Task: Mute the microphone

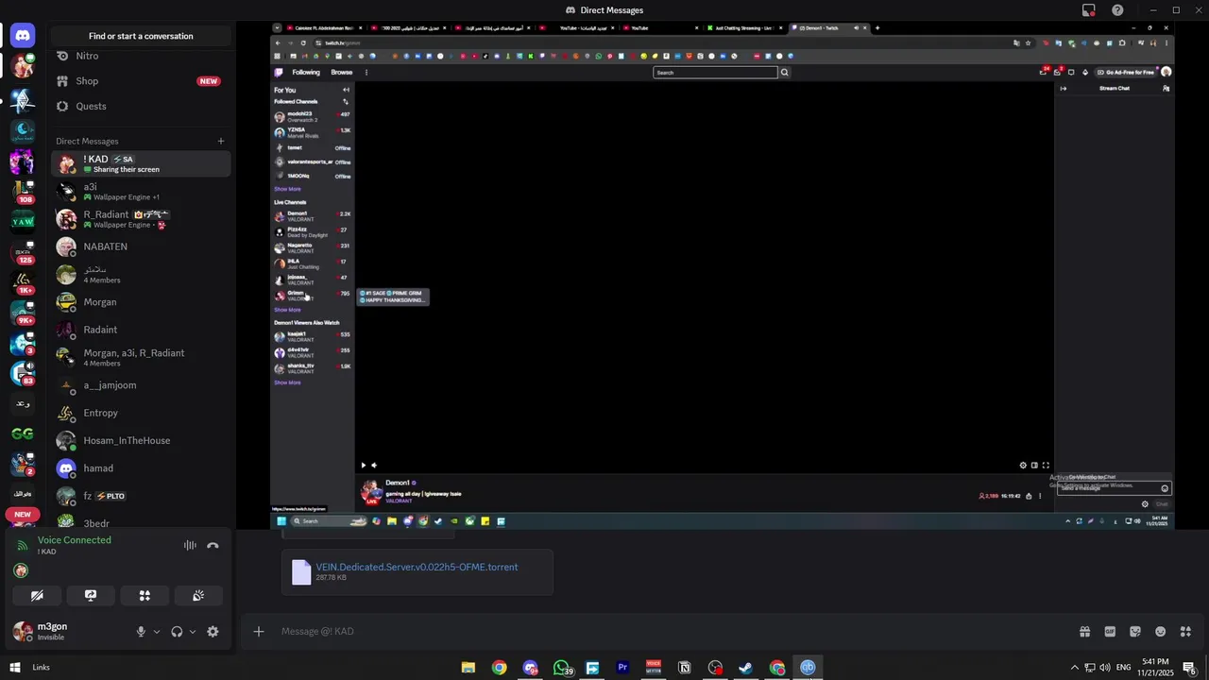Action: click(x=141, y=632)
